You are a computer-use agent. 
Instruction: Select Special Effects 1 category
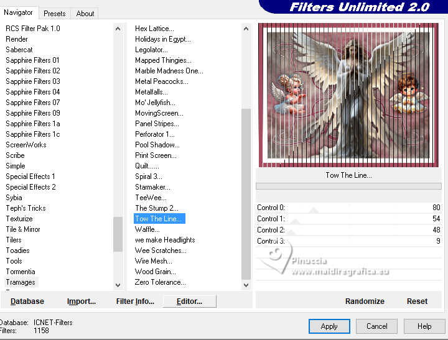30,177
